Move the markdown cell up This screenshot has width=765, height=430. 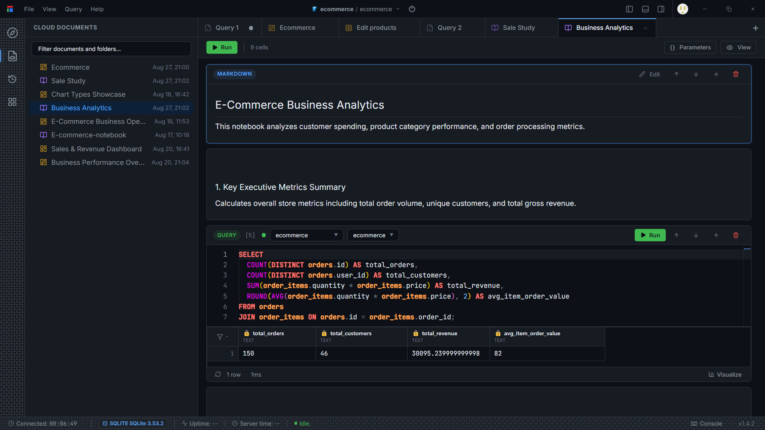[677, 74]
